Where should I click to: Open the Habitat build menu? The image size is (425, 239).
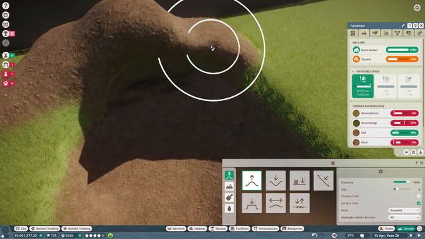[197, 228]
